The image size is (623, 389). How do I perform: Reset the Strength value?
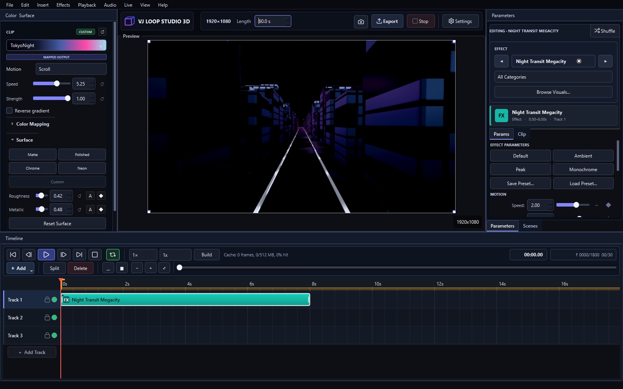(x=102, y=99)
